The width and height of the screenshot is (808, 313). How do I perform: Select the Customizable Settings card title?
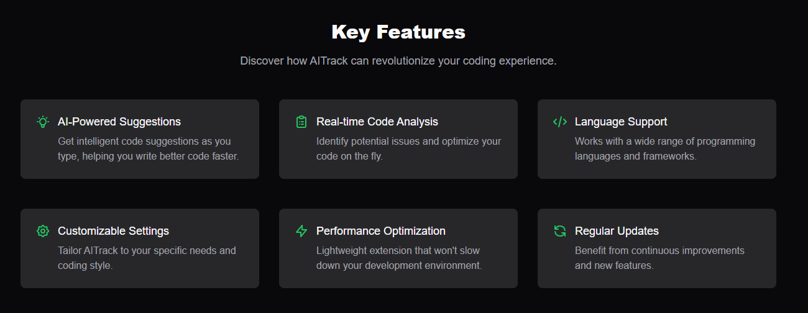tap(113, 231)
